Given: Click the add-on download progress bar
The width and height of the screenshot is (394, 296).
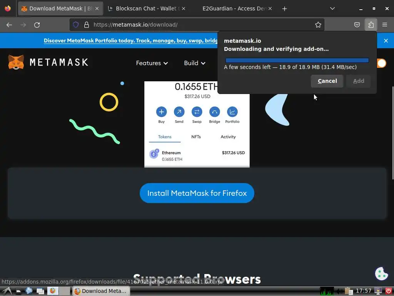Looking at the screenshot, I should coord(297,61).
